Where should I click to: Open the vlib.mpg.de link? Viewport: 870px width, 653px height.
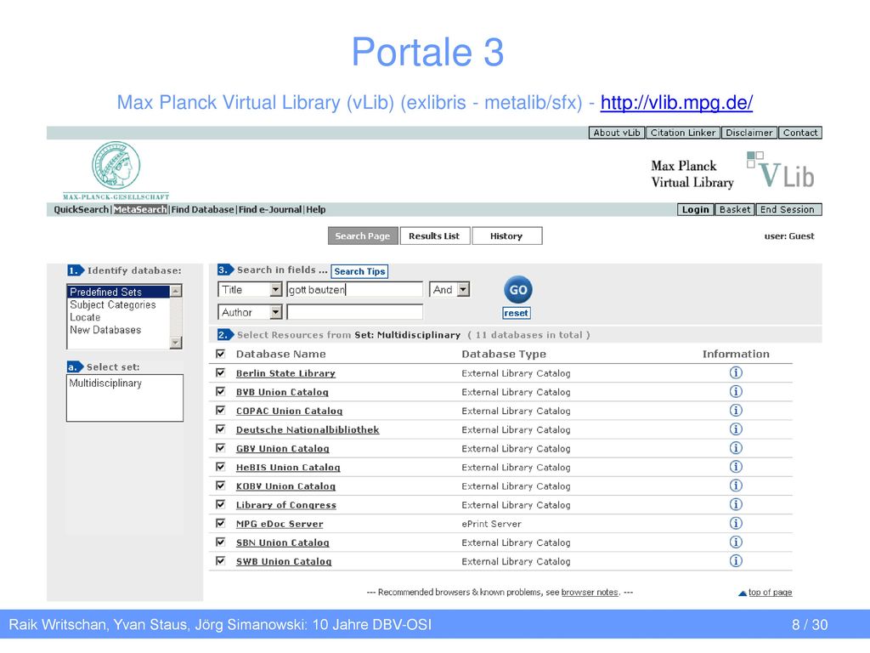point(676,102)
